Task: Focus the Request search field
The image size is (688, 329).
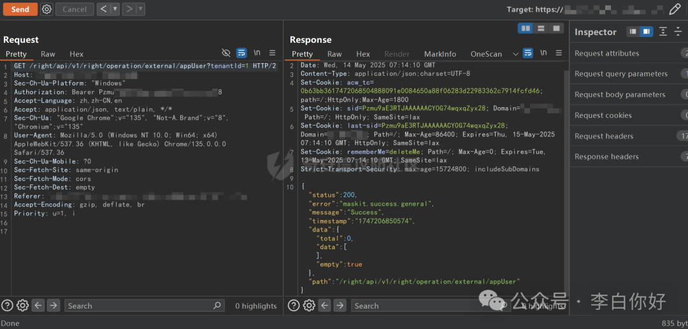Action: [x=145, y=305]
